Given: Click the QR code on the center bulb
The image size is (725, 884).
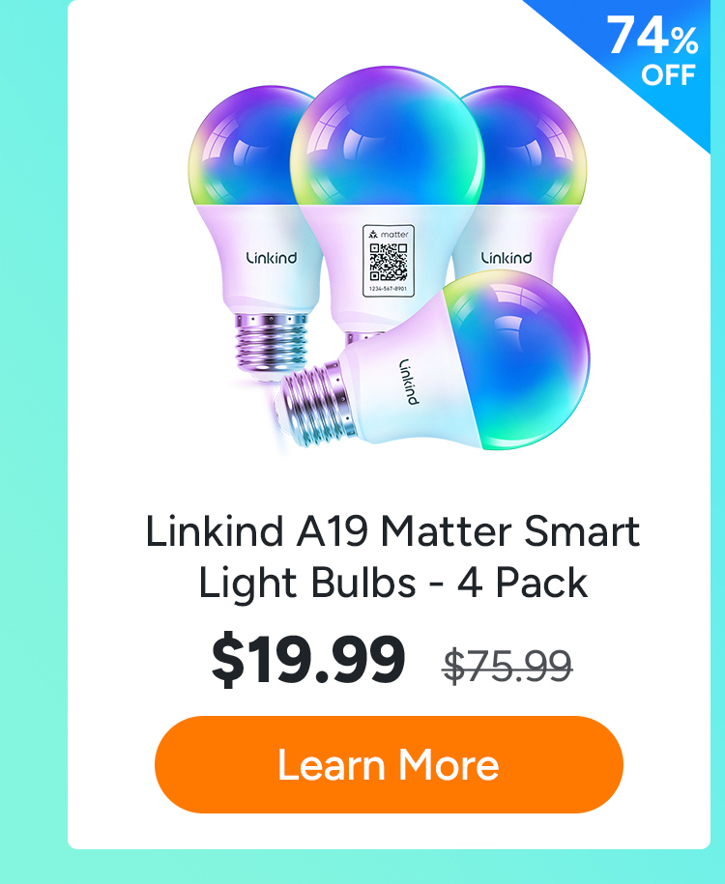Looking at the screenshot, I should (x=389, y=262).
